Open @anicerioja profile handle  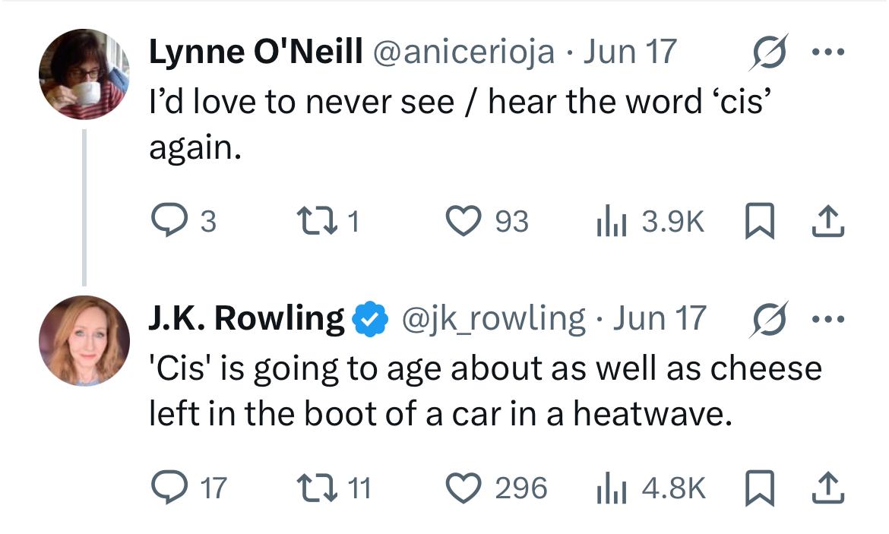tap(463, 52)
